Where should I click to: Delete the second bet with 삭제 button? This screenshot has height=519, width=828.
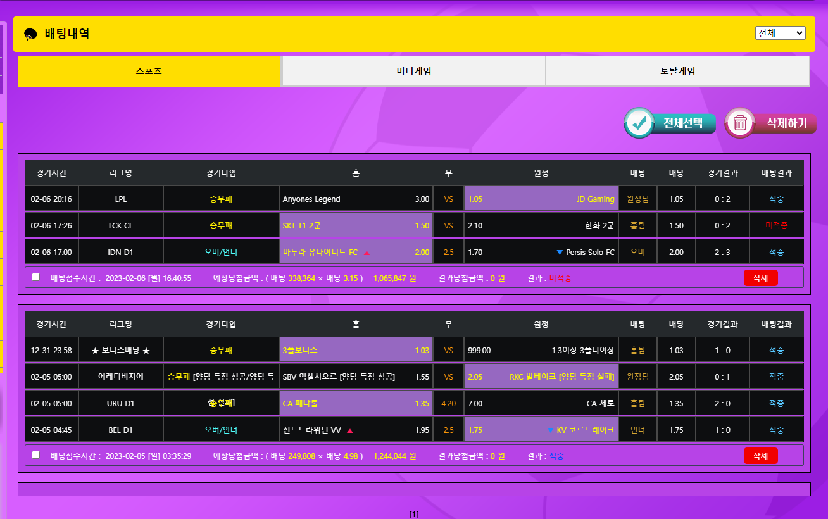coord(760,456)
